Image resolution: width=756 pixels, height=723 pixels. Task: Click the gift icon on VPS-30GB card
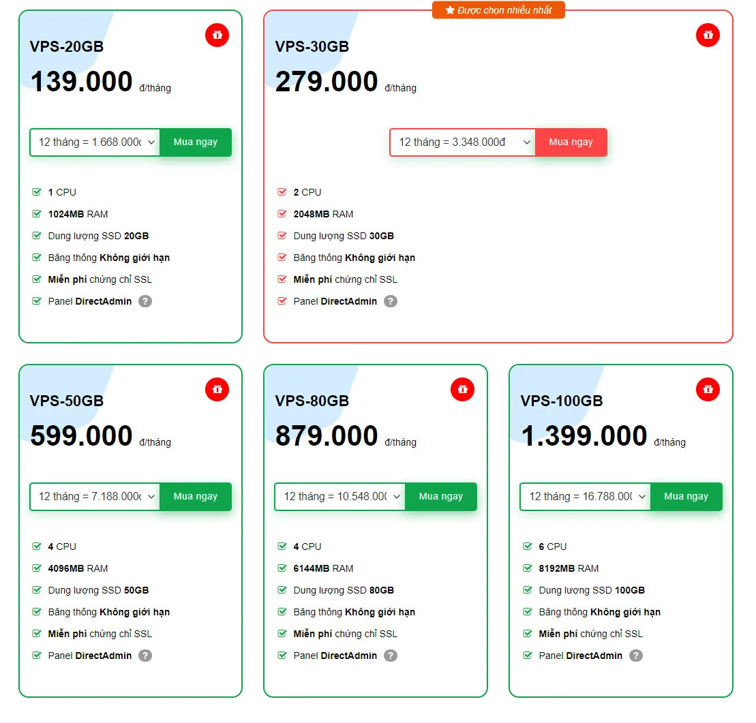click(x=708, y=35)
